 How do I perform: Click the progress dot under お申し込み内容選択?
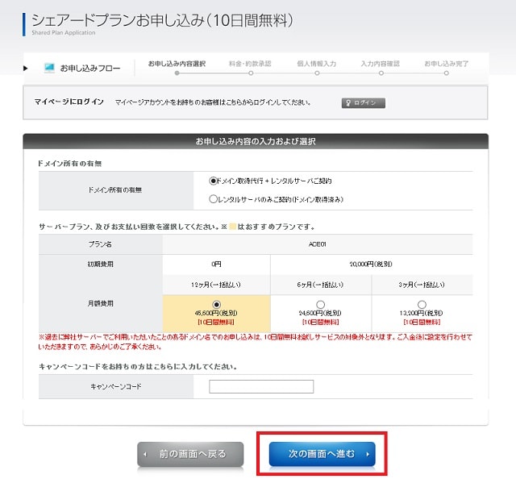click(177, 73)
